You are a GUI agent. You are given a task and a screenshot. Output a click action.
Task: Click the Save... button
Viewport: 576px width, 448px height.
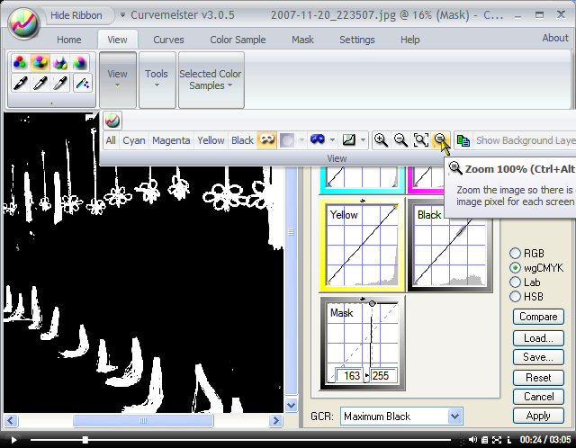[538, 357]
